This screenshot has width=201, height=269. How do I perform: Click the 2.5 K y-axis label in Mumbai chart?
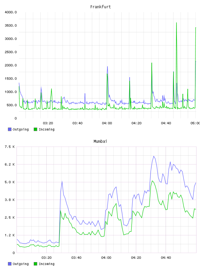click(10, 218)
